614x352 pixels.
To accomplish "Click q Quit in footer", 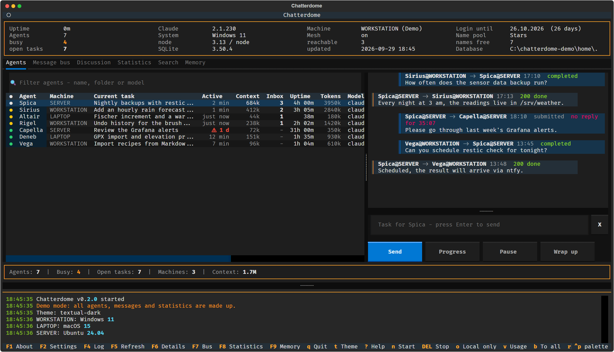I will (317, 346).
